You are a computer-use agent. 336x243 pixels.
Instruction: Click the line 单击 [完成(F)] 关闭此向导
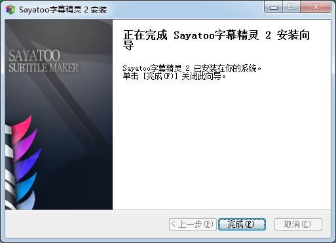tap(174, 77)
